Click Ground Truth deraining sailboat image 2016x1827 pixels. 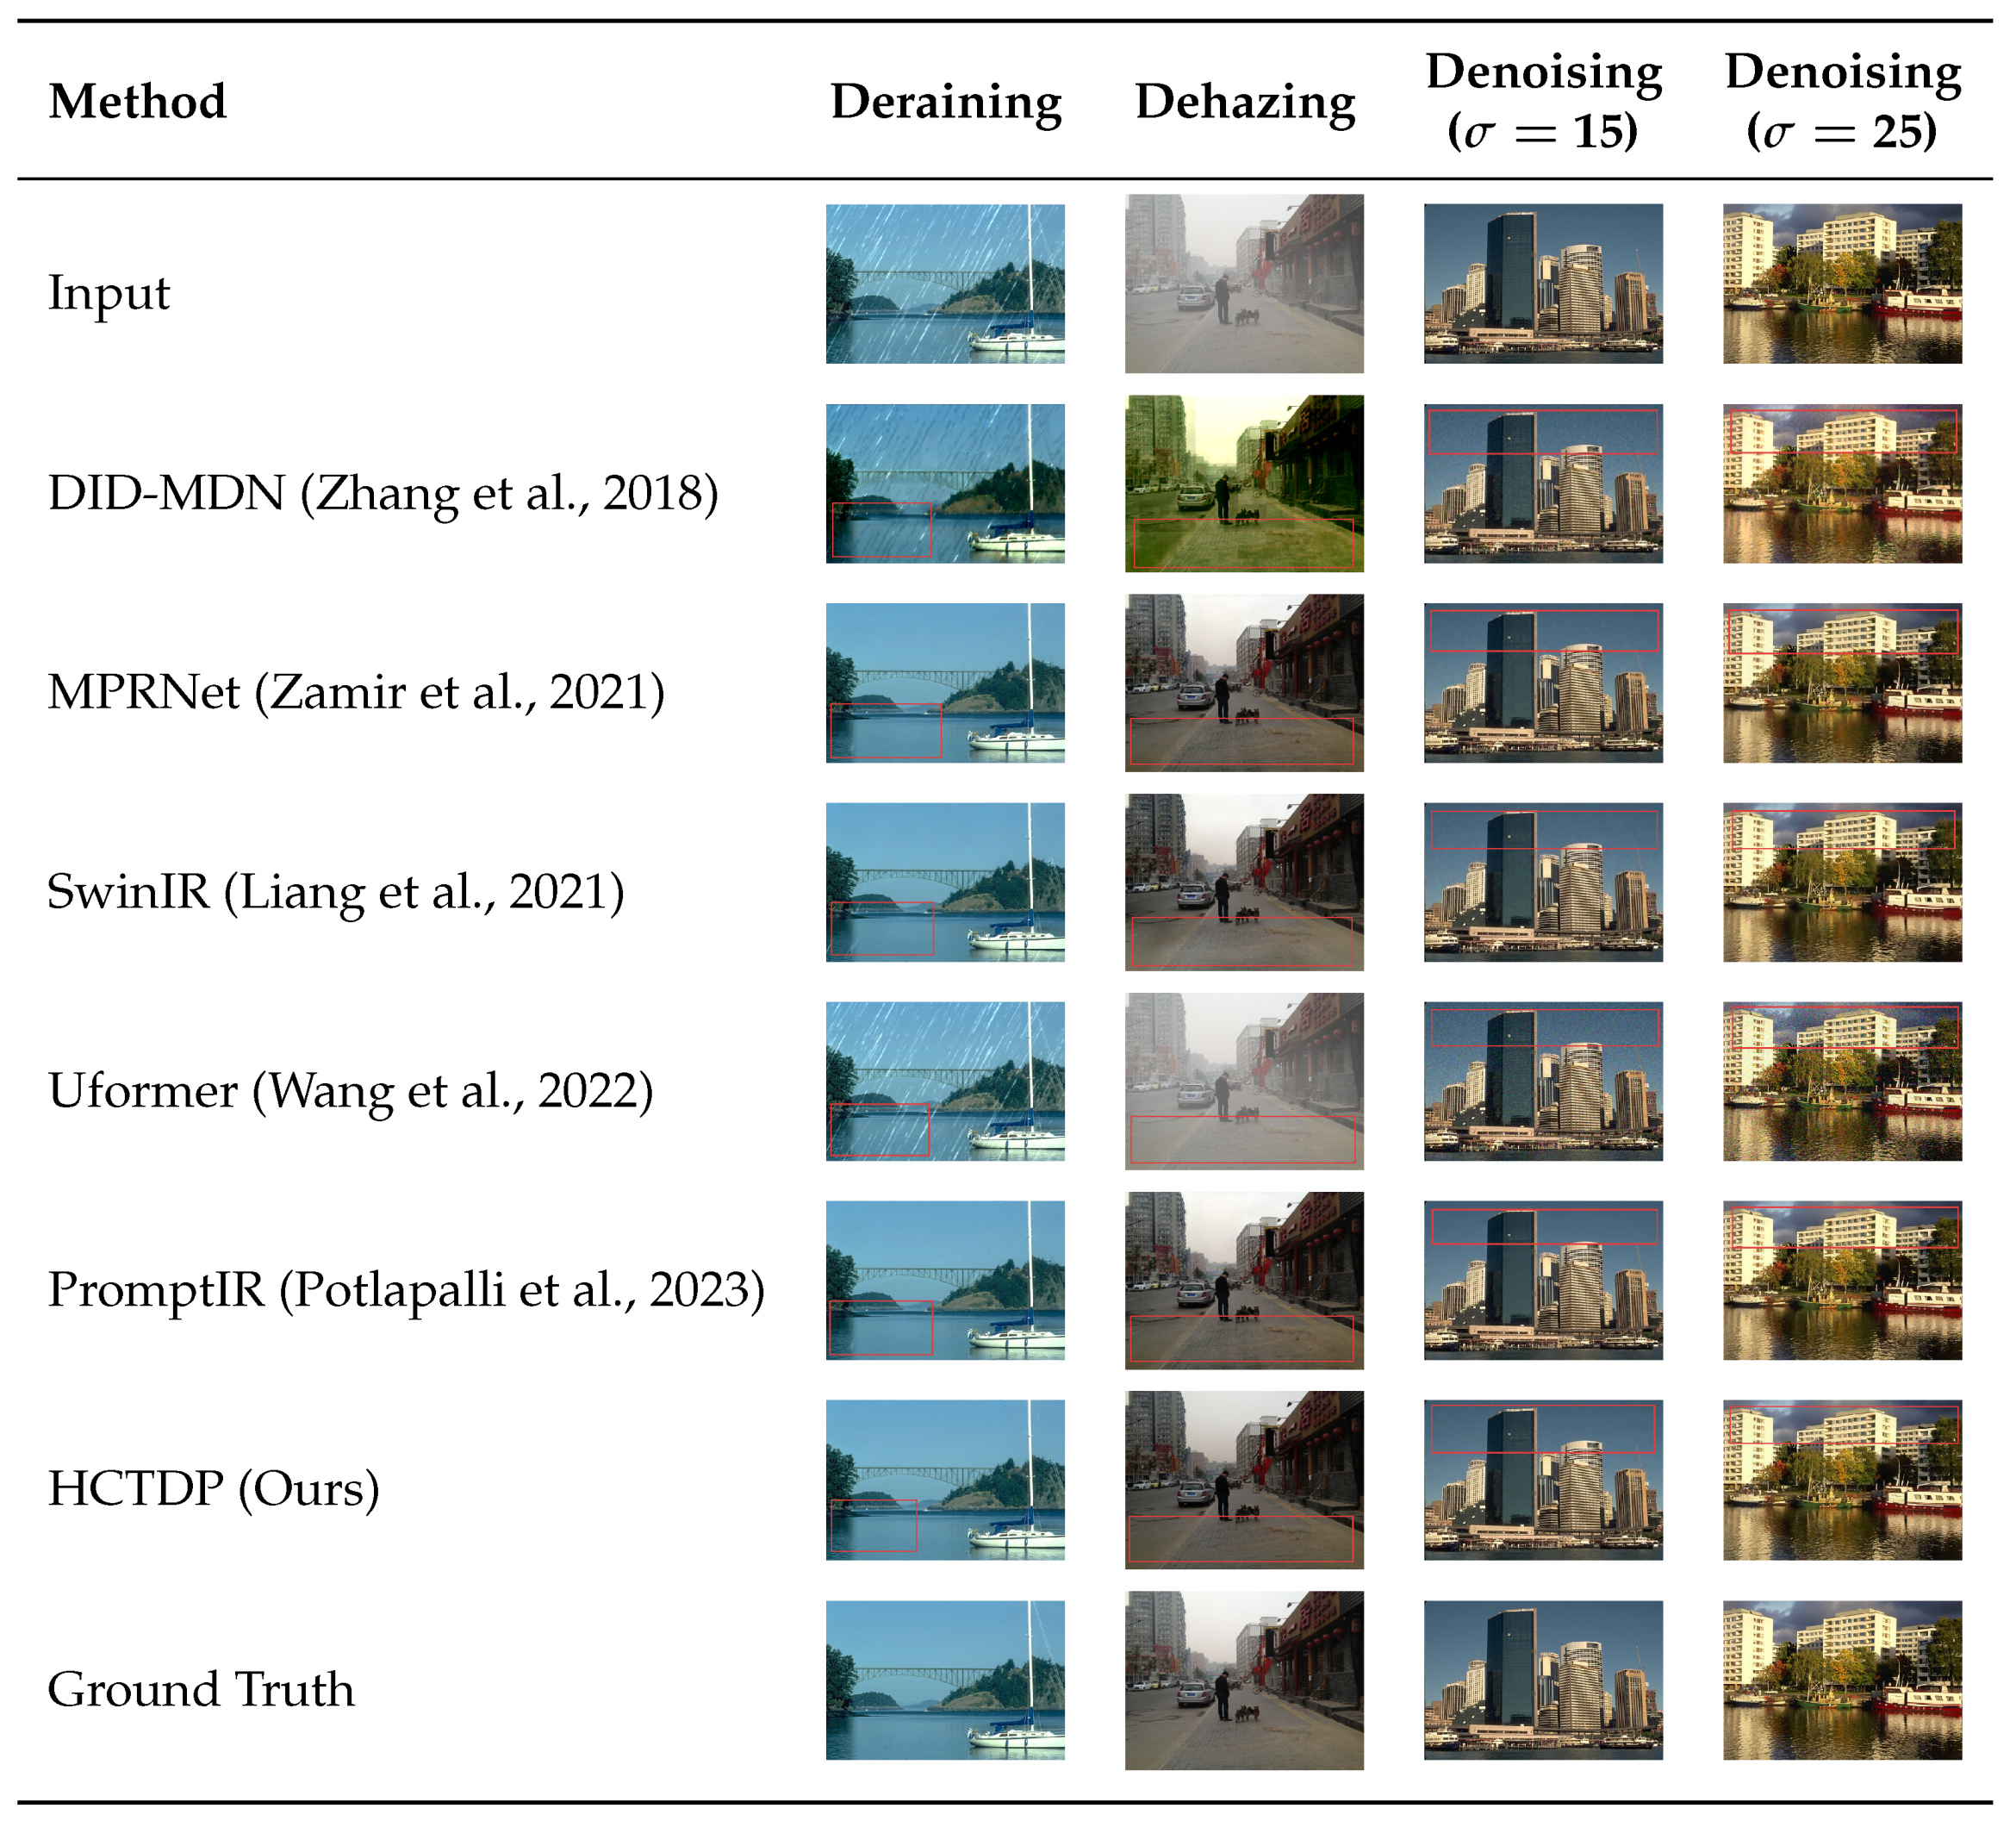pyautogui.click(x=944, y=1680)
